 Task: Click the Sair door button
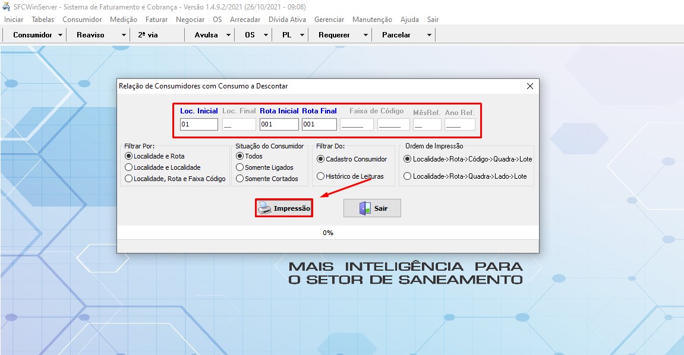[372, 208]
